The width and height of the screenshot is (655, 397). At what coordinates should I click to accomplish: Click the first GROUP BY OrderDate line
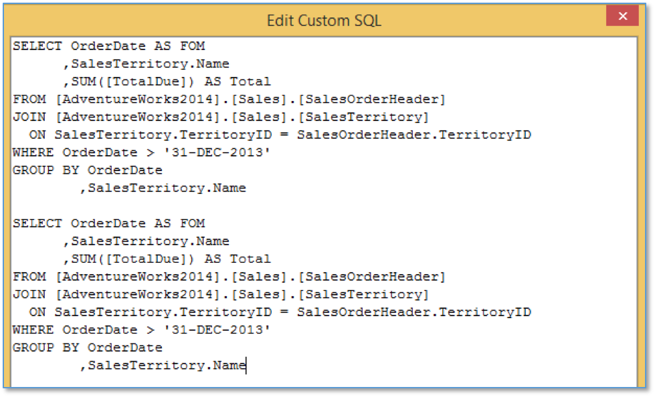tap(88, 170)
